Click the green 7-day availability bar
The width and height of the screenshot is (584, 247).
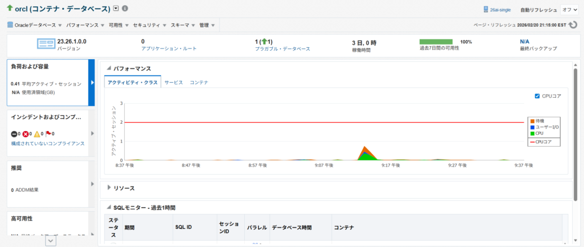[x=436, y=42]
